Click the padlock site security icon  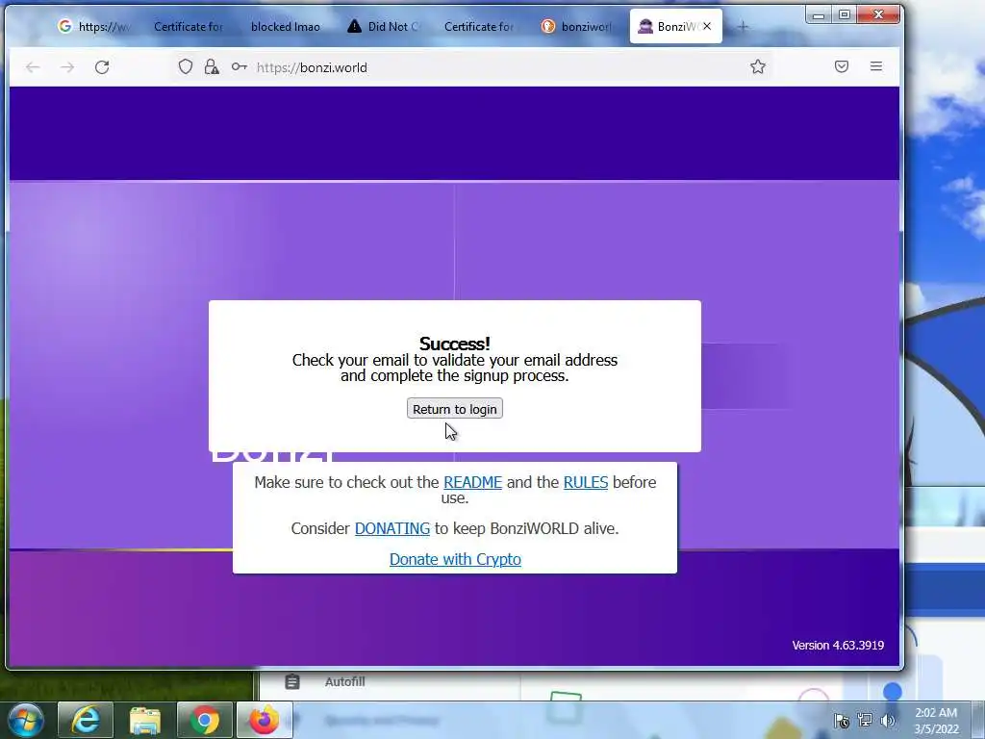(212, 66)
